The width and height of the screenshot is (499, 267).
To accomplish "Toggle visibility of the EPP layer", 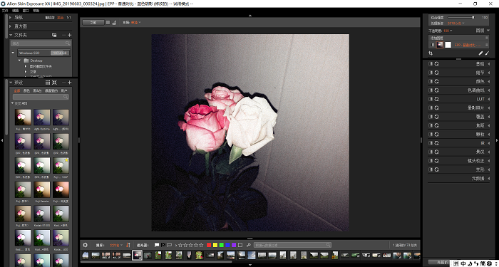I will [x=431, y=45].
